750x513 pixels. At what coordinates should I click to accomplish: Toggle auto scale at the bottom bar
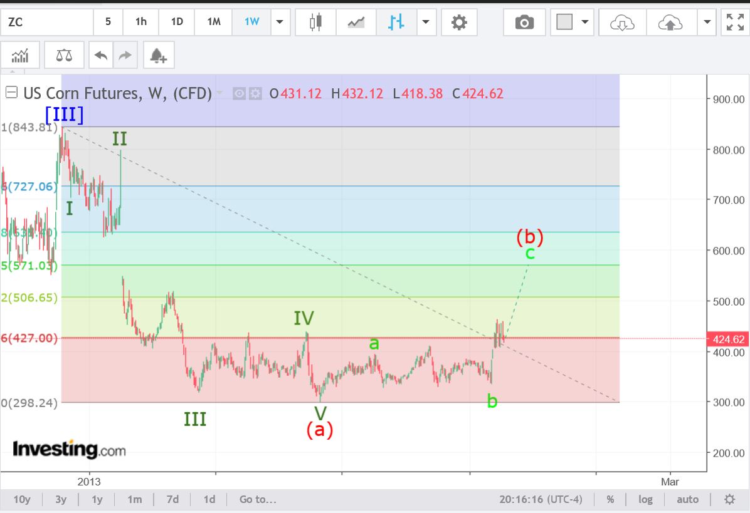click(x=687, y=499)
